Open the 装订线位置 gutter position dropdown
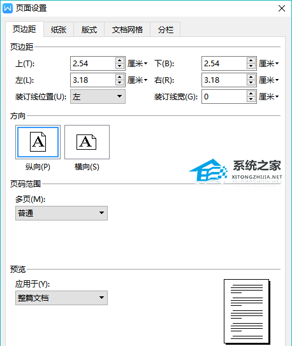The width and height of the screenshot is (292, 346). tap(98, 96)
